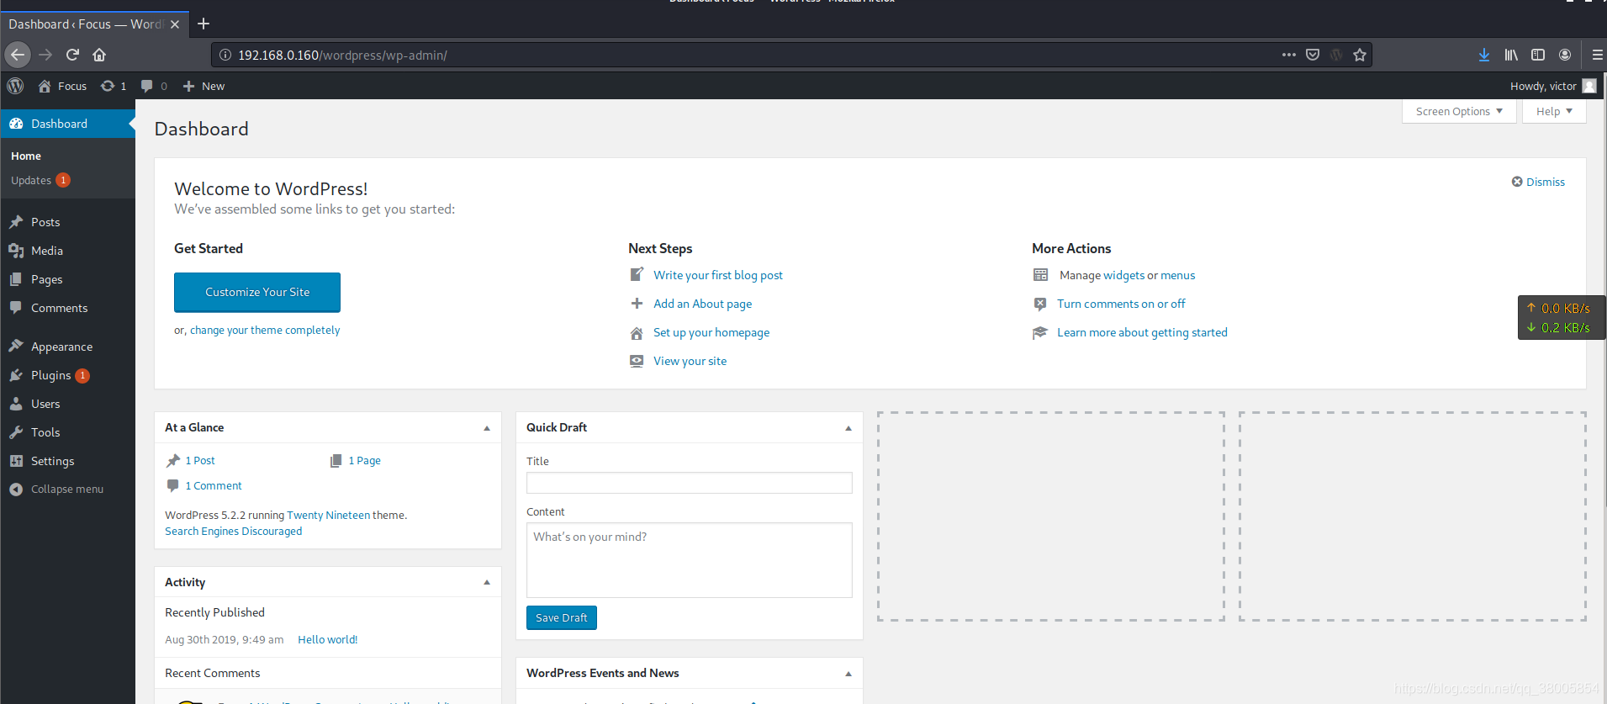
Task: Click View your site link
Action: coord(690,361)
